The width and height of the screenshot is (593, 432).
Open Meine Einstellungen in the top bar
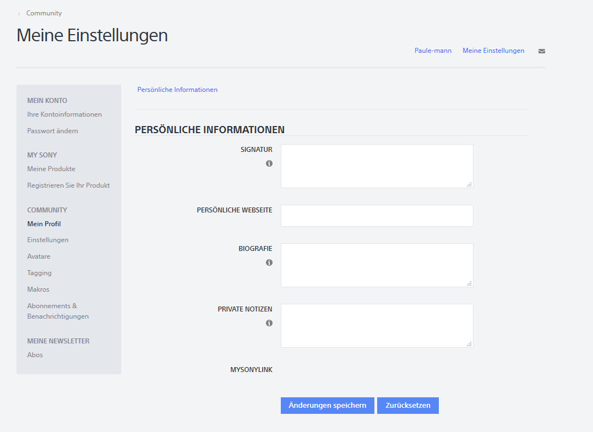click(493, 51)
